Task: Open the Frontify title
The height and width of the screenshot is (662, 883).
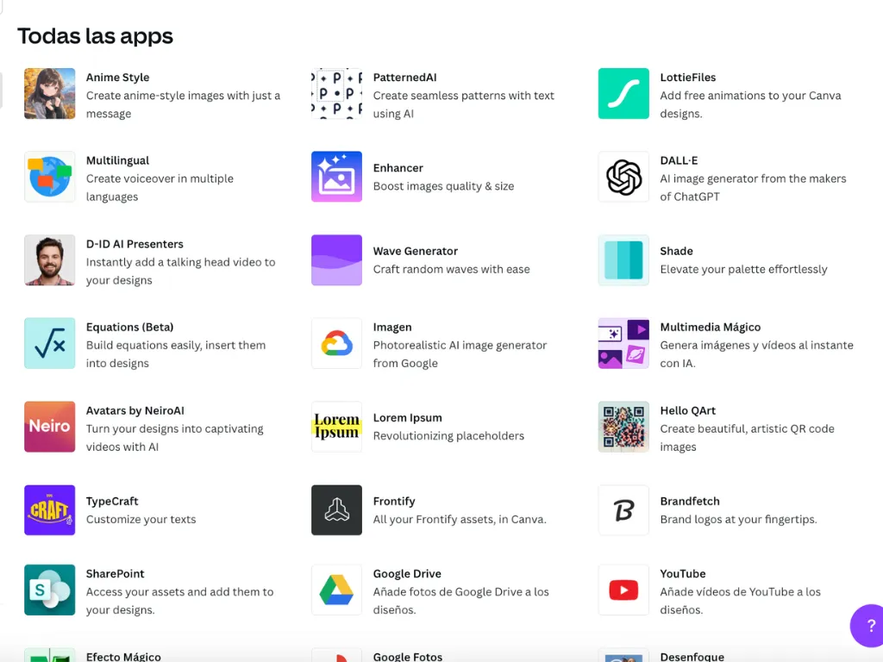Action: coord(394,501)
